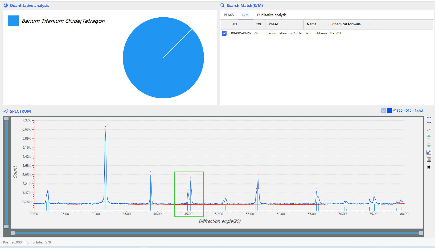Click the four-dot black icon beside the chart
Screen dimensions: 435x248
[429, 167]
